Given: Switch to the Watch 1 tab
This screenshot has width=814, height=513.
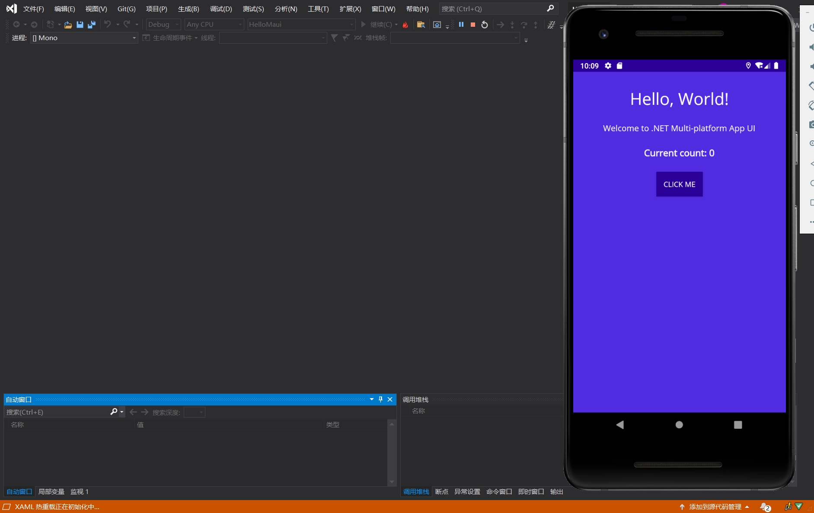Looking at the screenshot, I should click(80, 491).
